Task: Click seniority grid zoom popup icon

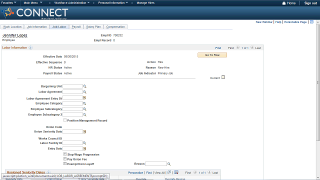Action: pos(169,172)
